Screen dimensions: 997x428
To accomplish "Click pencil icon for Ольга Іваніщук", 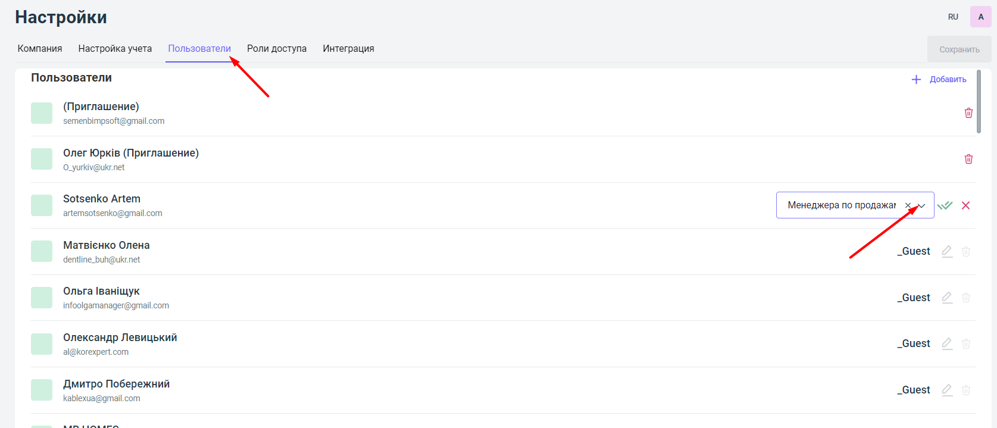I will coord(947,298).
